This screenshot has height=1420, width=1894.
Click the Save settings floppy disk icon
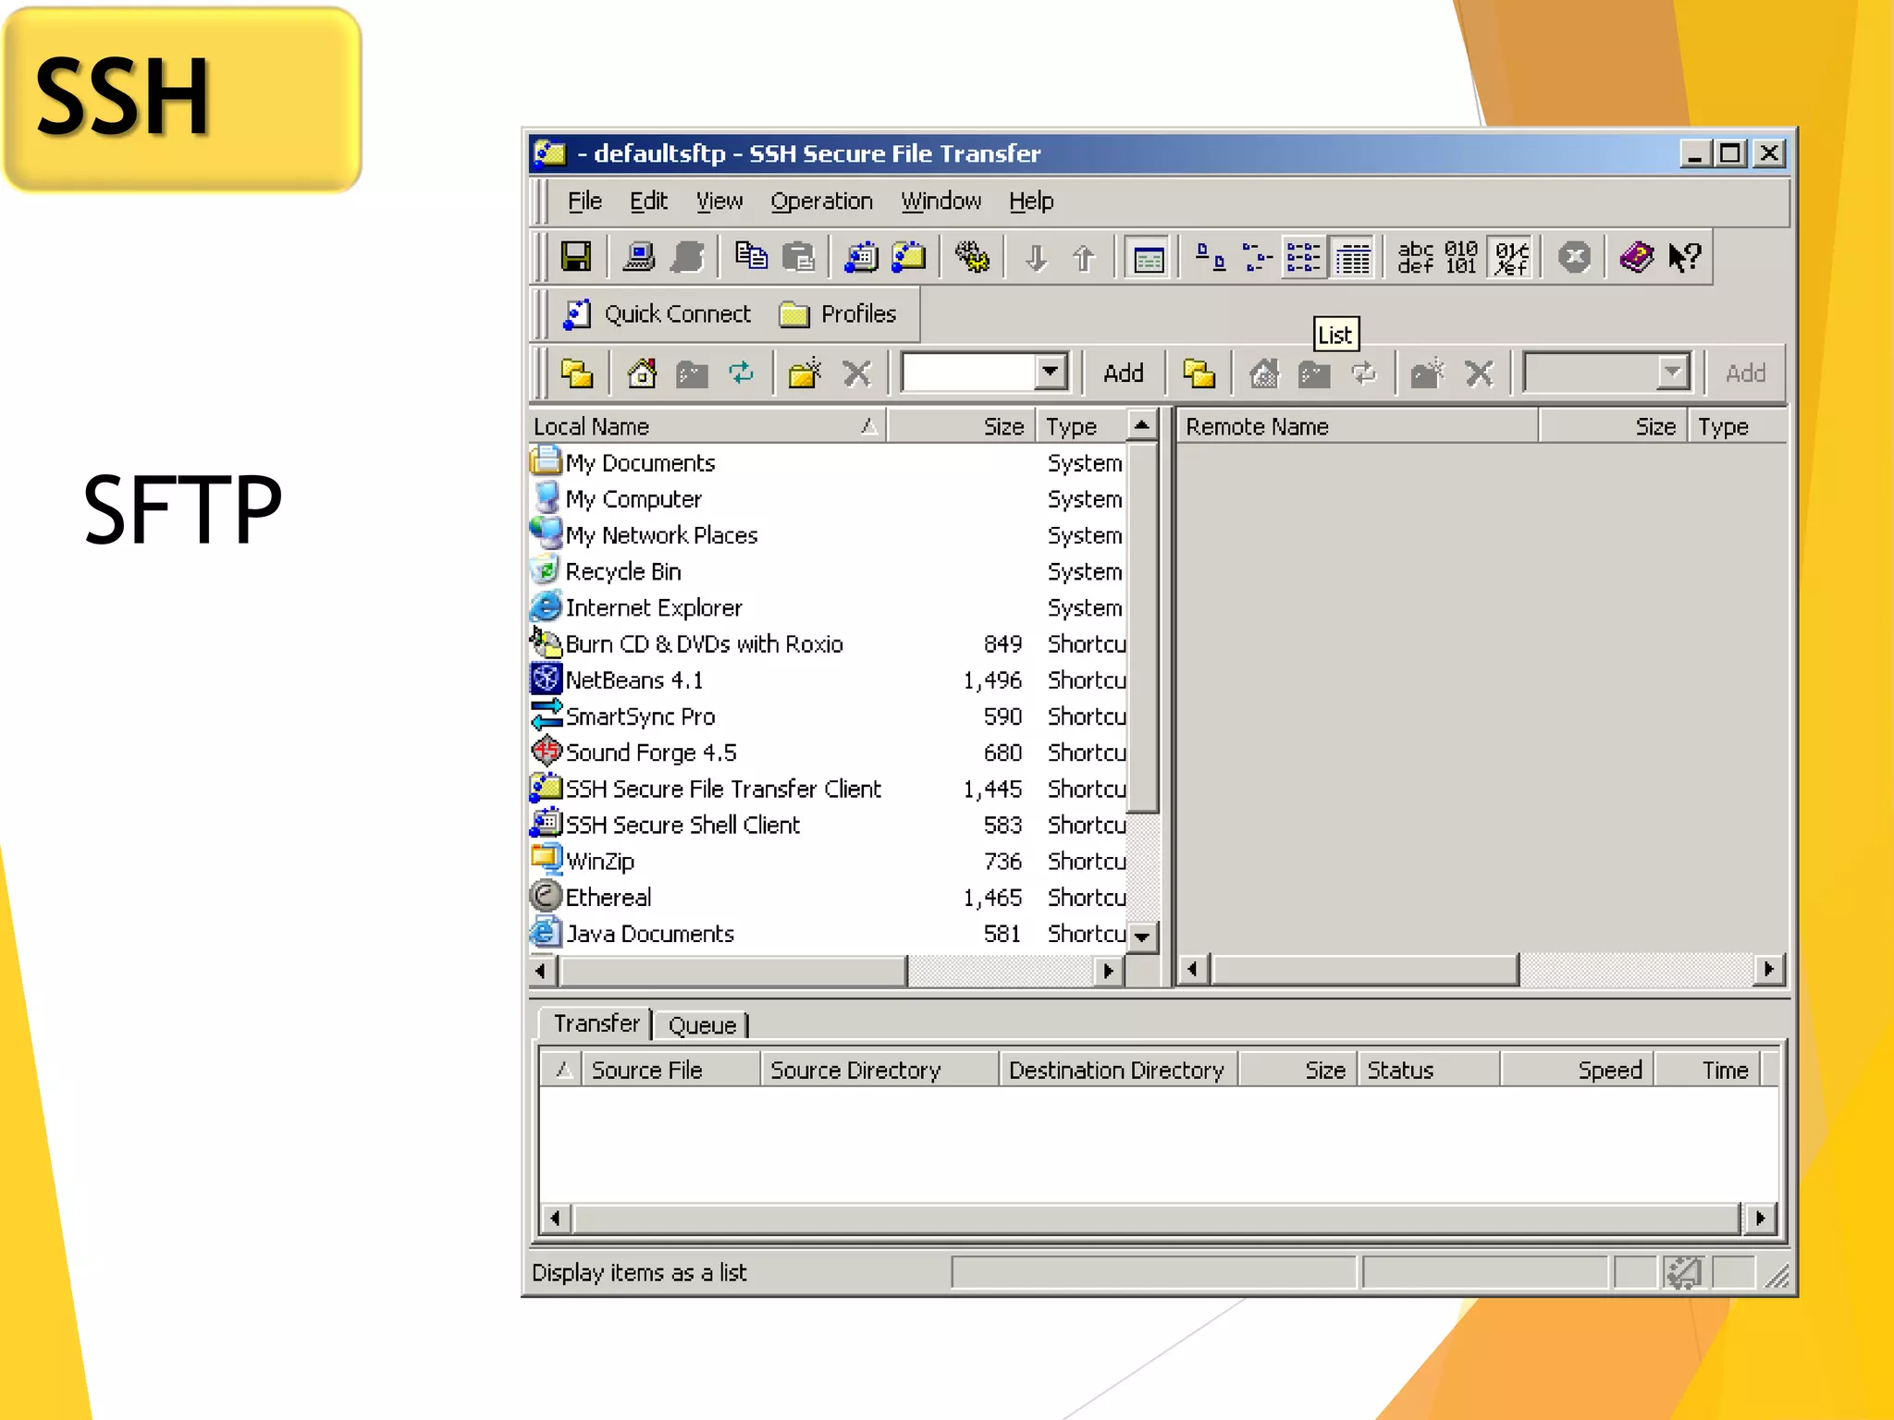point(575,257)
